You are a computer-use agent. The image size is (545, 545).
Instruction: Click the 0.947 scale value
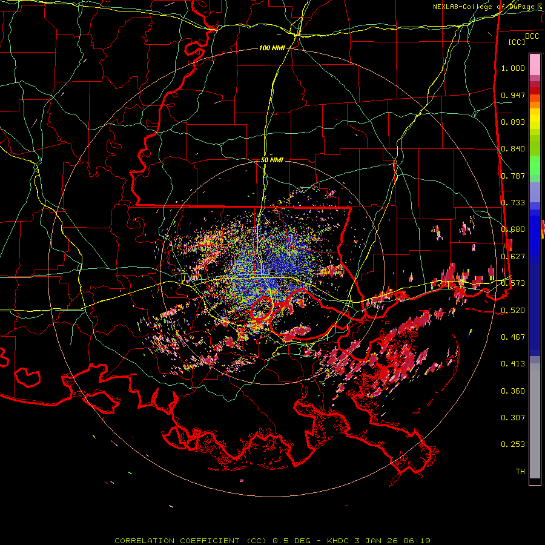(x=513, y=95)
